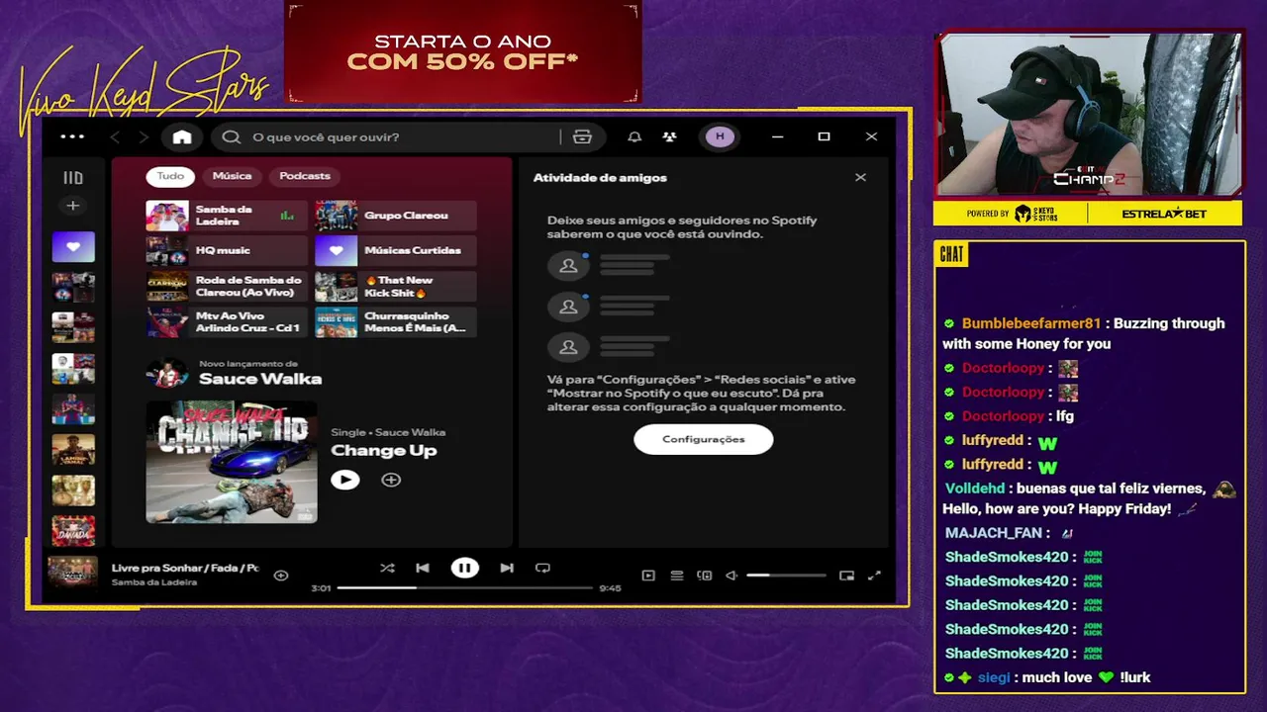The height and width of the screenshot is (712, 1267).
Task: Open the Spotify Home page
Action: pyautogui.click(x=182, y=137)
